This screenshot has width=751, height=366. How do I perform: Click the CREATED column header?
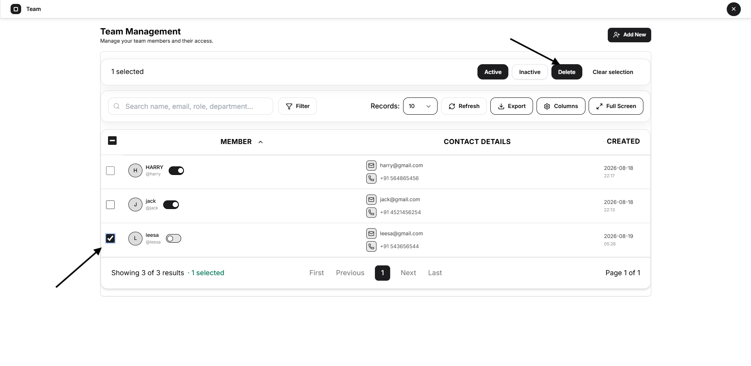(x=623, y=141)
